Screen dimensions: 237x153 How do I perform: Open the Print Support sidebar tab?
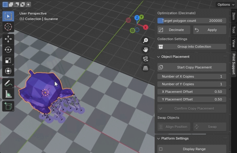[234, 64]
